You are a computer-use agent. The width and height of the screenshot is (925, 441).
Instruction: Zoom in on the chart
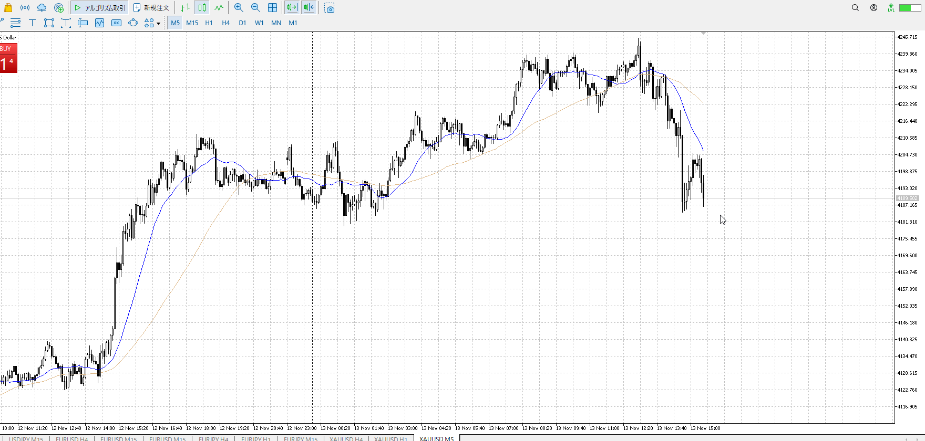click(x=239, y=8)
